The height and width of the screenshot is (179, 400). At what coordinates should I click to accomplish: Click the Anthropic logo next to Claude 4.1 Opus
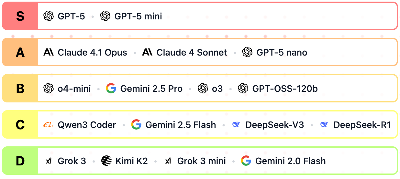49,52
